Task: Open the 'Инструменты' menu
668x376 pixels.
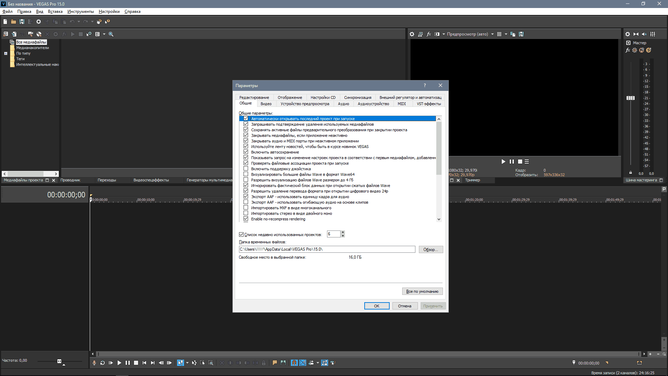Action: pyautogui.click(x=80, y=11)
